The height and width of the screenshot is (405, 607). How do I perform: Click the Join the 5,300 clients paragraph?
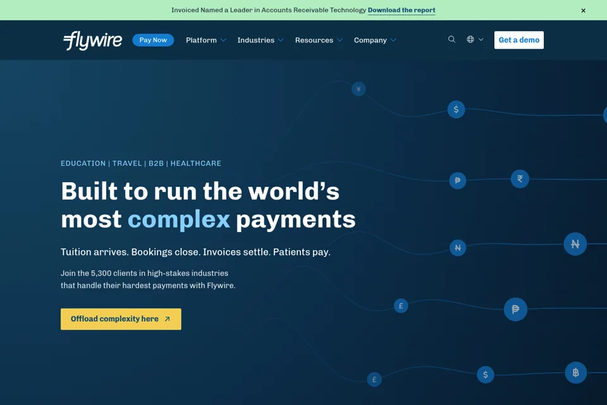coord(148,279)
